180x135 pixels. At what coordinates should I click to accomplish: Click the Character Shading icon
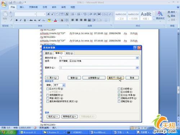tap(62, 20)
